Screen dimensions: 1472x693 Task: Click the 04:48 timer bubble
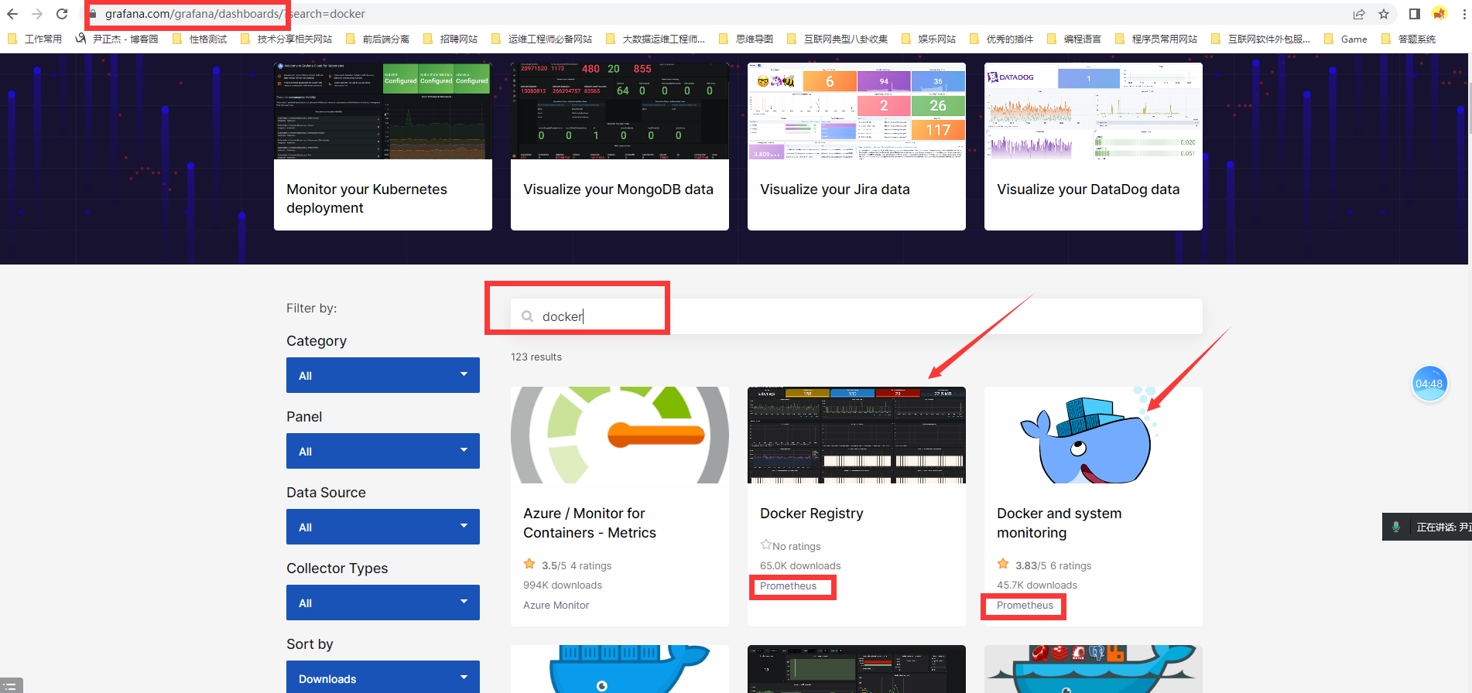click(x=1429, y=384)
